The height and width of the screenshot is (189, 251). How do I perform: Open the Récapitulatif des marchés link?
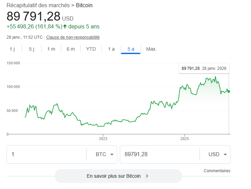[38, 5]
